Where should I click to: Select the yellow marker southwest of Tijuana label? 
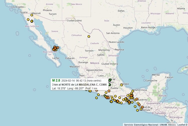[28, 19]
